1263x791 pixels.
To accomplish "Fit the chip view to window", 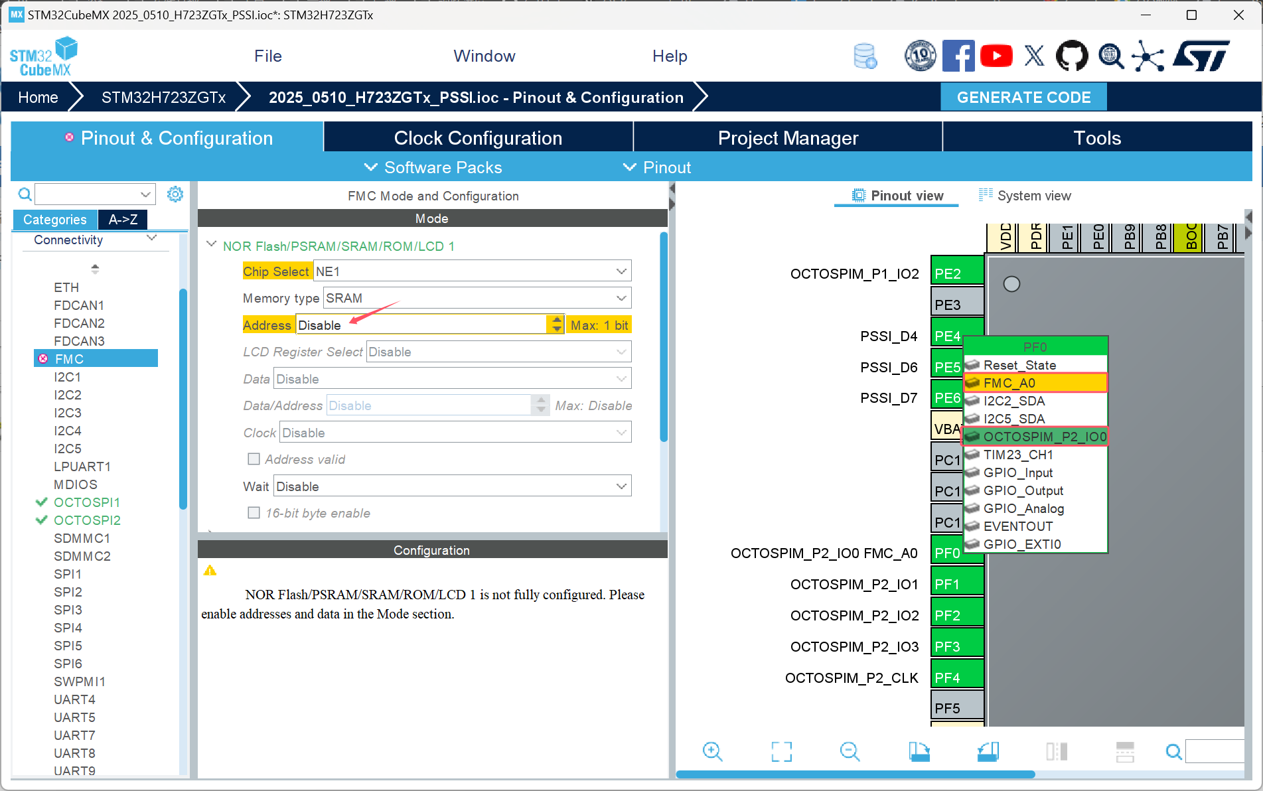I will tap(782, 751).
